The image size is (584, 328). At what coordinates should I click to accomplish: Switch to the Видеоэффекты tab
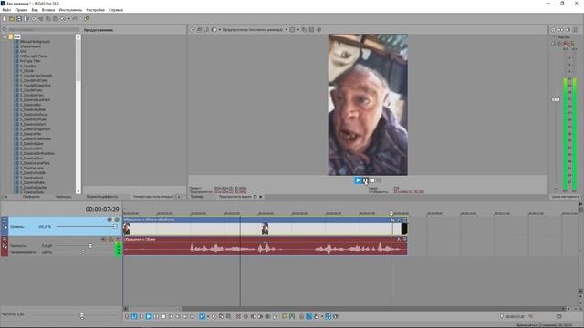click(102, 197)
